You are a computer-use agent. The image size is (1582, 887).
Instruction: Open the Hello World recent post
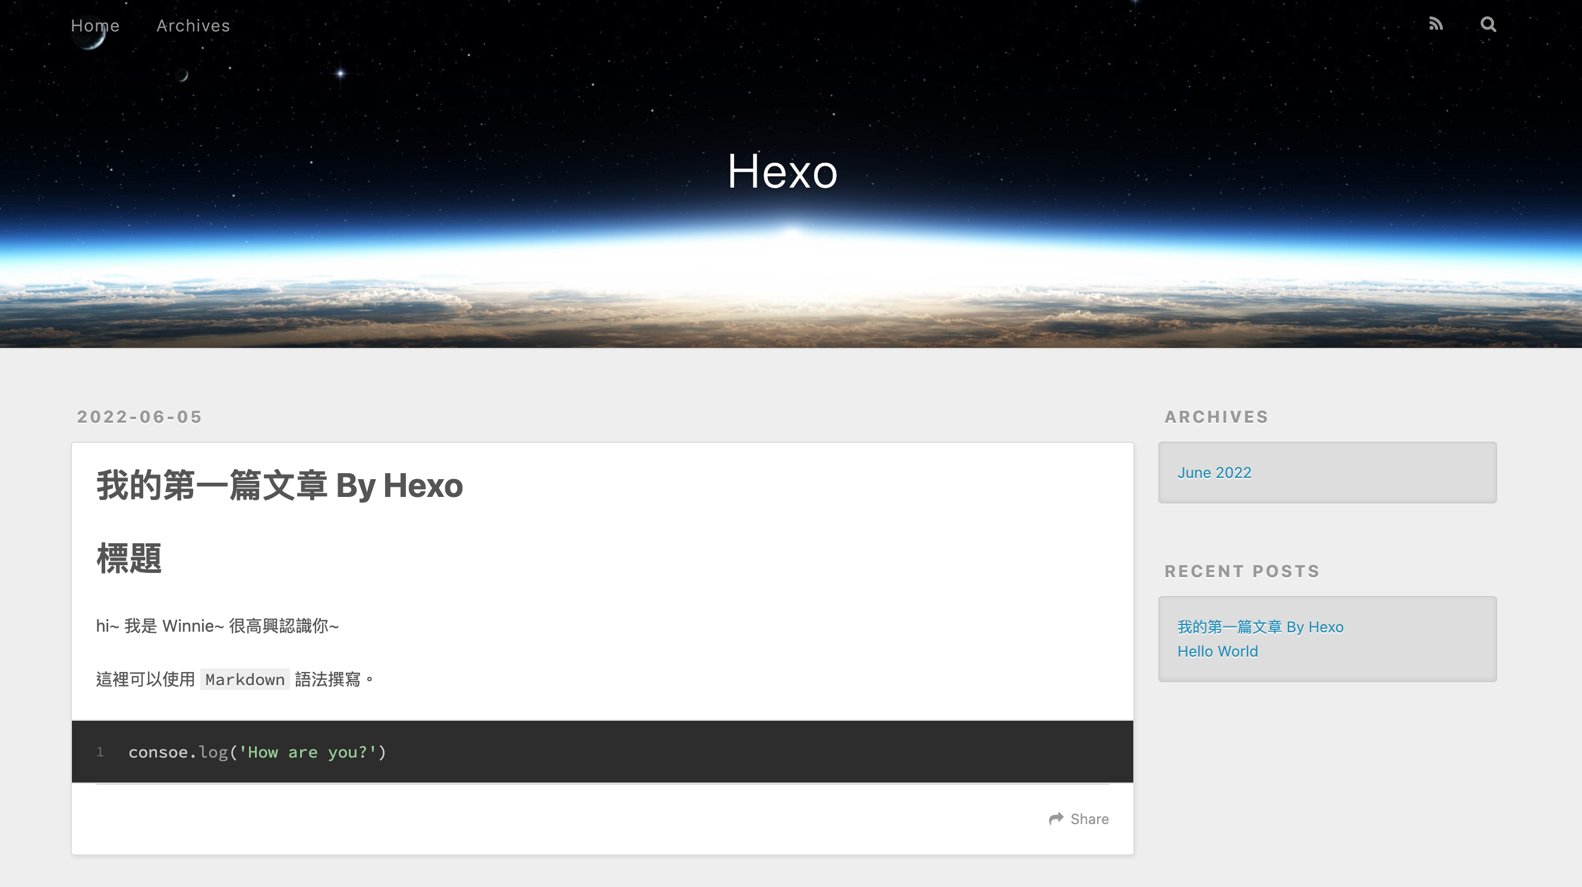pyautogui.click(x=1217, y=651)
